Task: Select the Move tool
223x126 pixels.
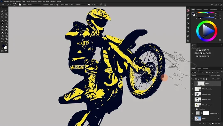Action: [2, 11]
